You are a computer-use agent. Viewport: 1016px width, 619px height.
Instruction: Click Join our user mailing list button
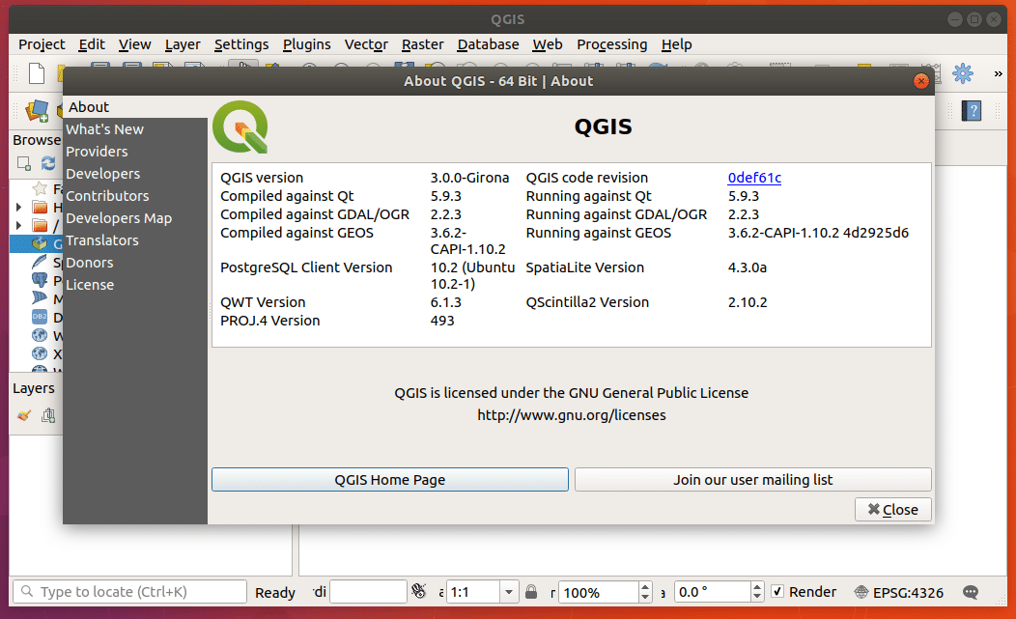point(753,480)
